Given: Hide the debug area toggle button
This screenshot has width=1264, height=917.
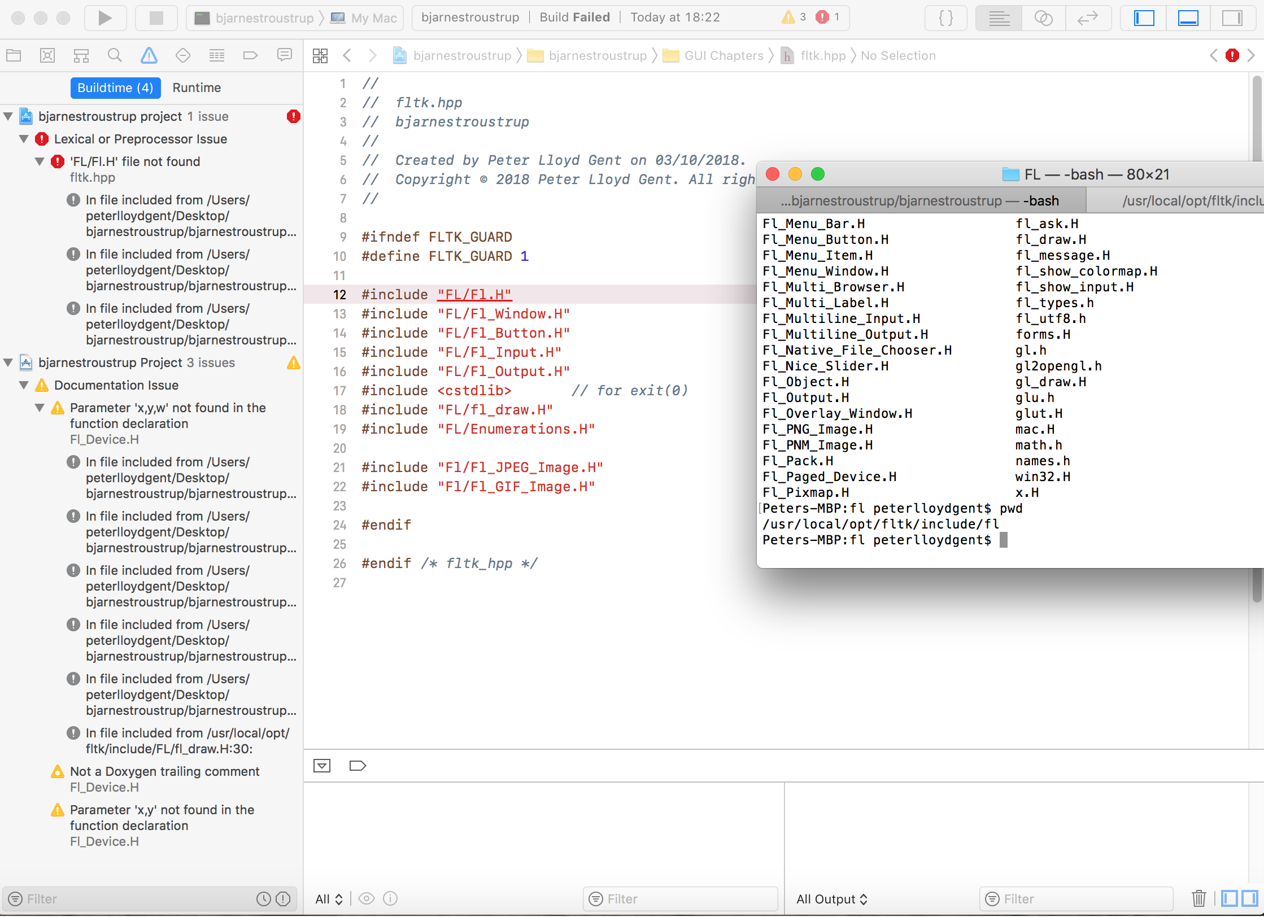Looking at the screenshot, I should [322, 766].
